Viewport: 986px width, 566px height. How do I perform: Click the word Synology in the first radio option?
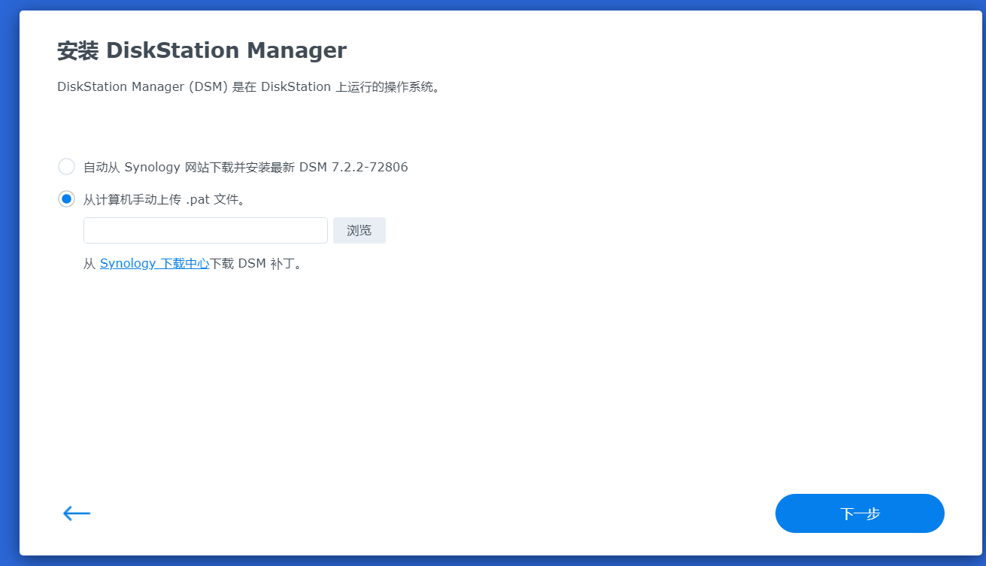point(153,167)
